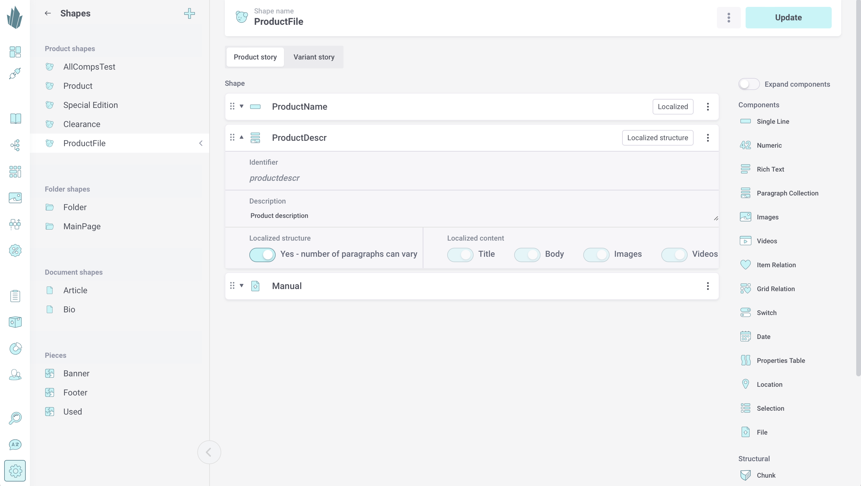The height and width of the screenshot is (486, 861).
Task: Click the Properties Table component icon
Action: (746, 360)
